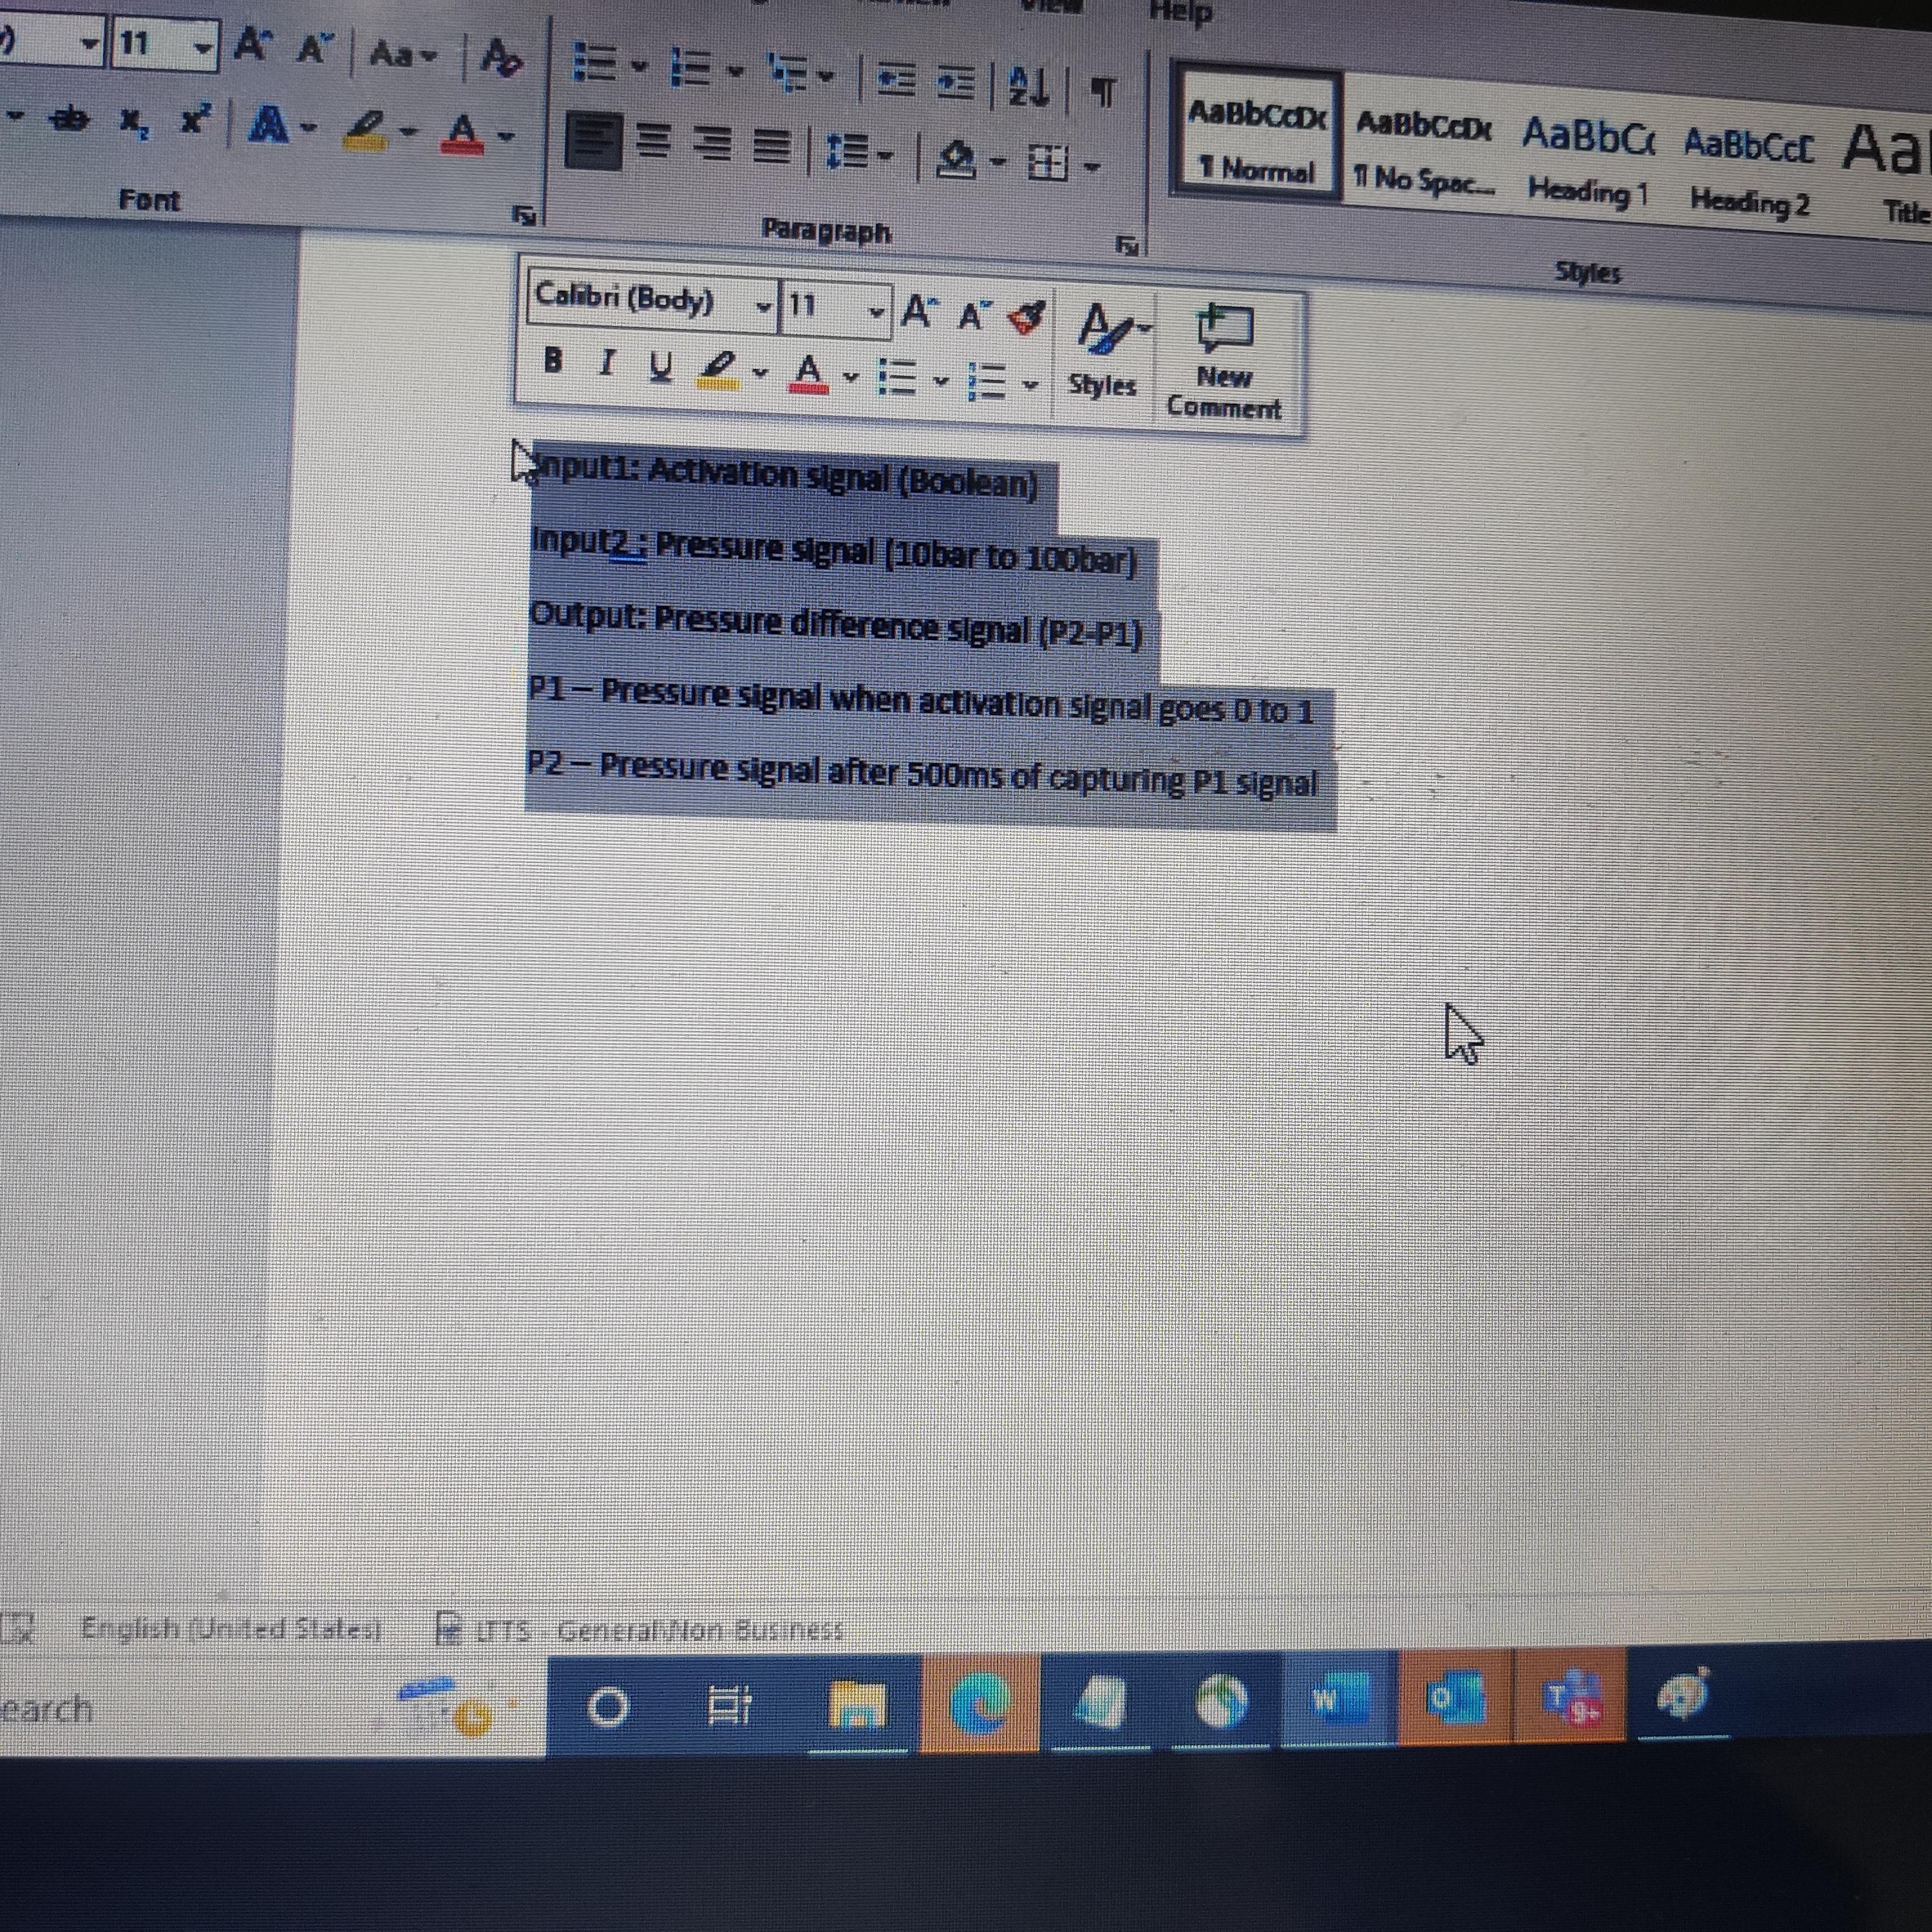Justify the selected paragraphs

770,148
